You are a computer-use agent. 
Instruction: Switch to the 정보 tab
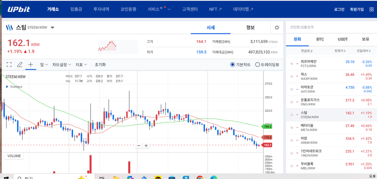(x=250, y=28)
